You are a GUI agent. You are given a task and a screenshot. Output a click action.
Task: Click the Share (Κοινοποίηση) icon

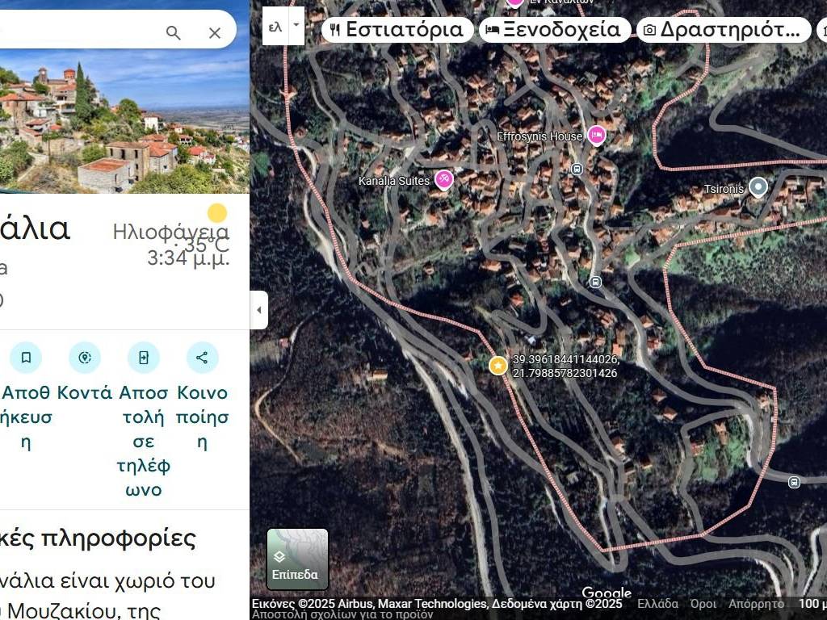click(202, 358)
